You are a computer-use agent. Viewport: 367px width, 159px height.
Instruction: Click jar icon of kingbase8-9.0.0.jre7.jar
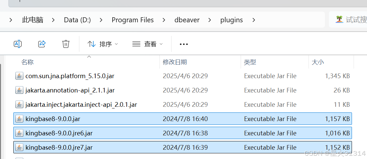click(19, 147)
